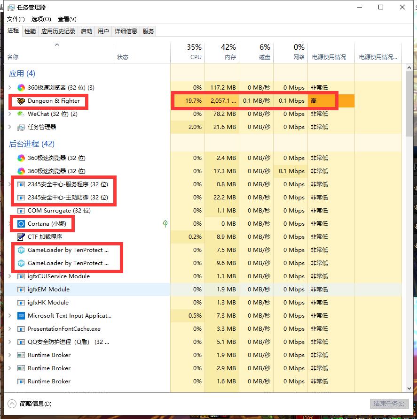The image size is (417, 419).
Task: Open the 选项(O) menu
Action: 41,19
